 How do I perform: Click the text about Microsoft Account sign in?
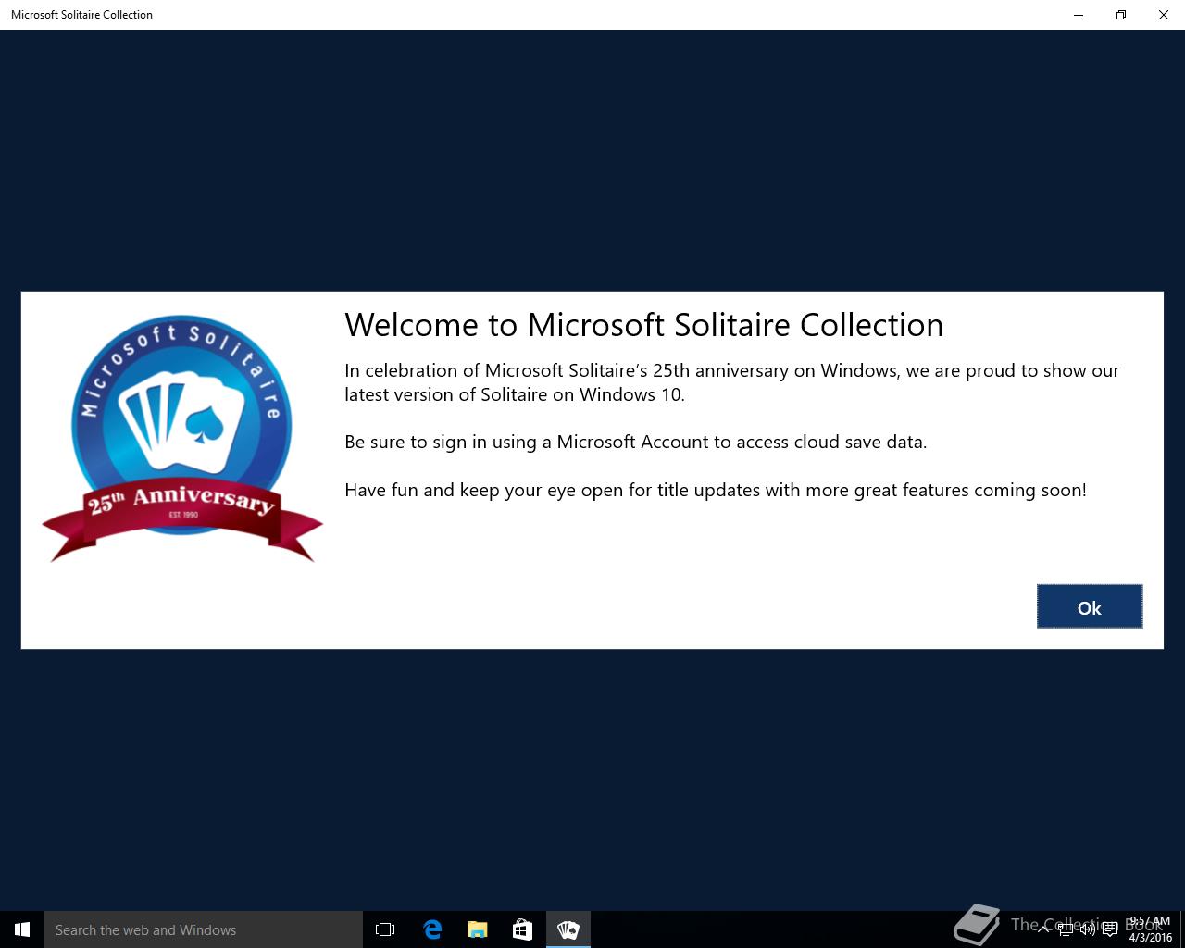point(635,442)
